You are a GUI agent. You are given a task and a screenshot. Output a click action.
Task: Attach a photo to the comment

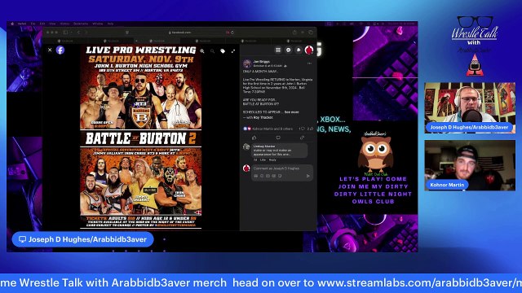[x=268, y=176]
